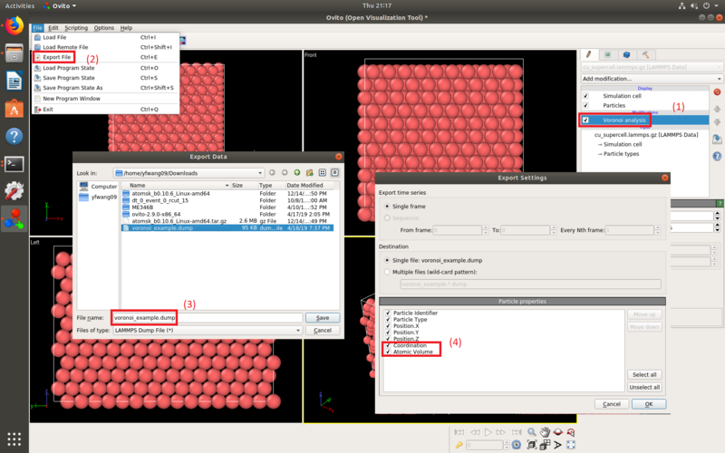
Task: Click the File name input field
Action: (208, 318)
